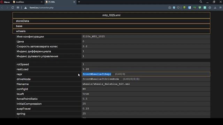Edit the forcePointRatio value 0.5
This screenshot has height=125, width=223.
146,99
